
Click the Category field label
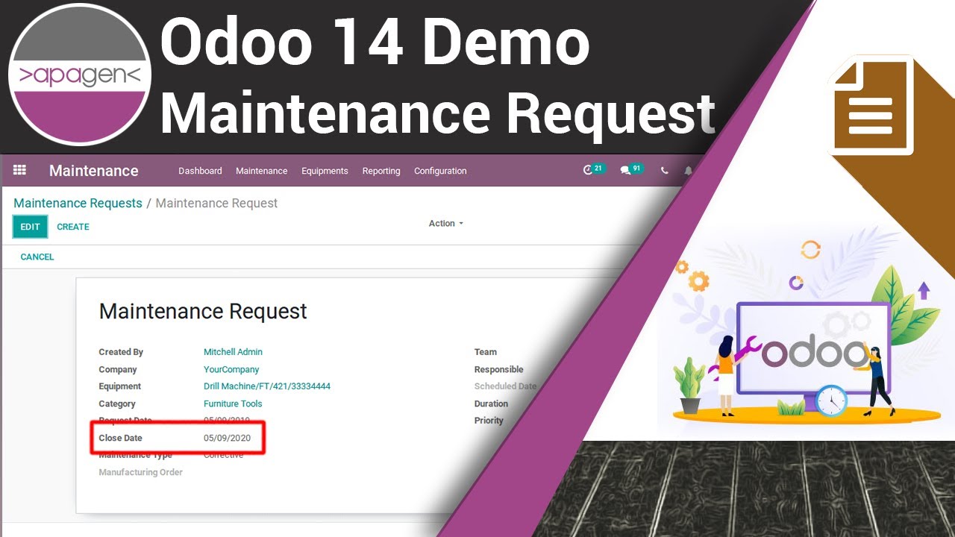[x=117, y=403]
